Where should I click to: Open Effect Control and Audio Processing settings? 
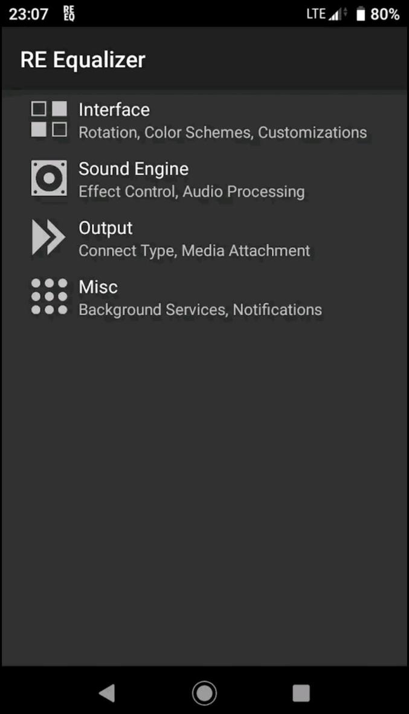point(191,192)
